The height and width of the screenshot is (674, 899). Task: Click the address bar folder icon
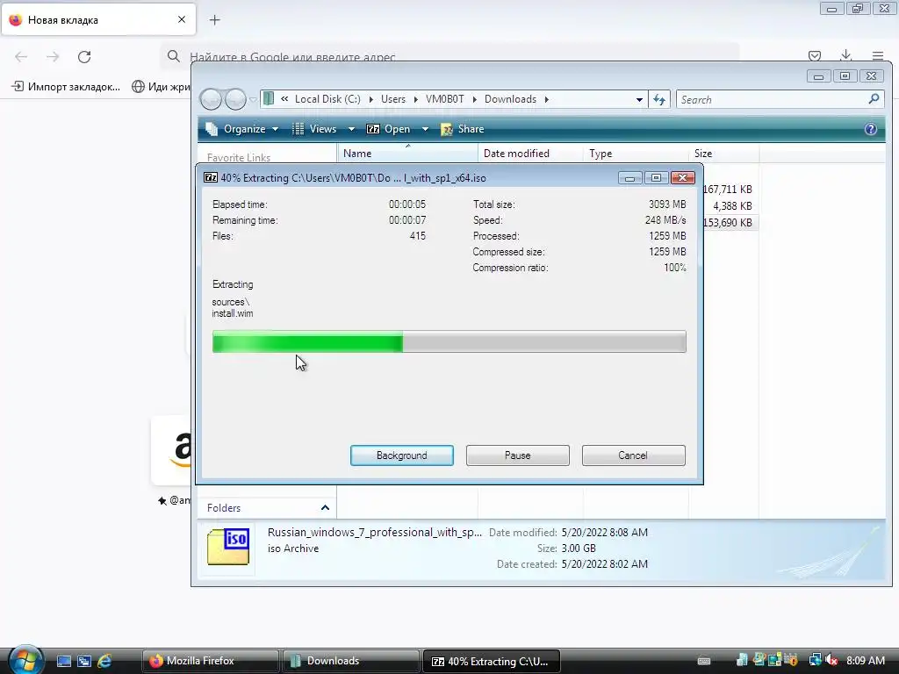269,98
